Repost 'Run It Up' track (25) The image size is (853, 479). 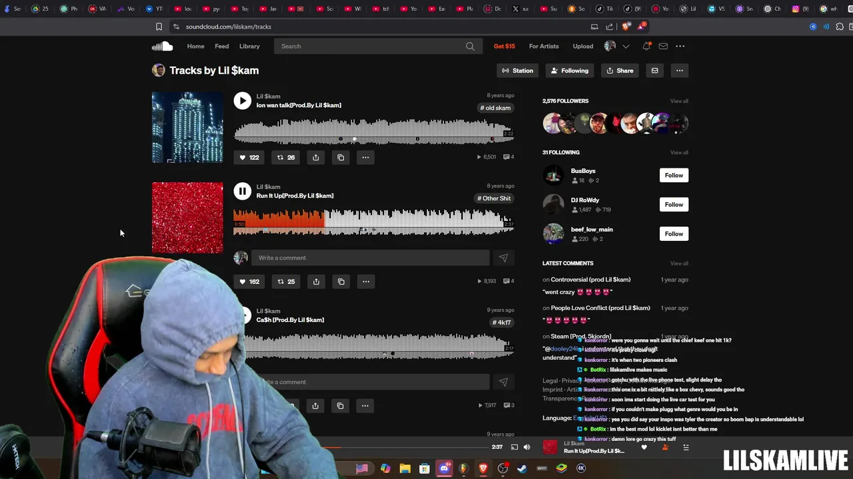pyautogui.click(x=286, y=281)
